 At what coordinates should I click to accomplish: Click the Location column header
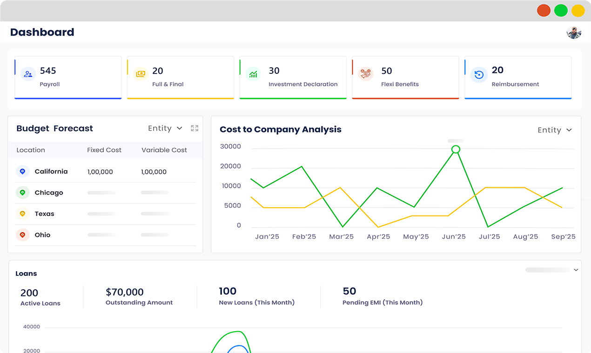[x=31, y=150]
